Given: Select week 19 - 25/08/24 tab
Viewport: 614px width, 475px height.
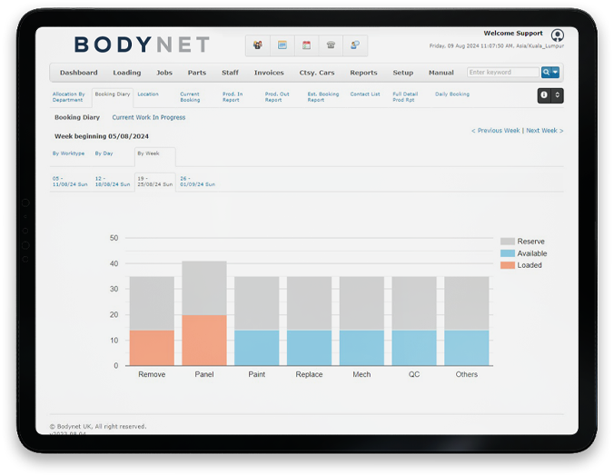Looking at the screenshot, I should tap(154, 182).
